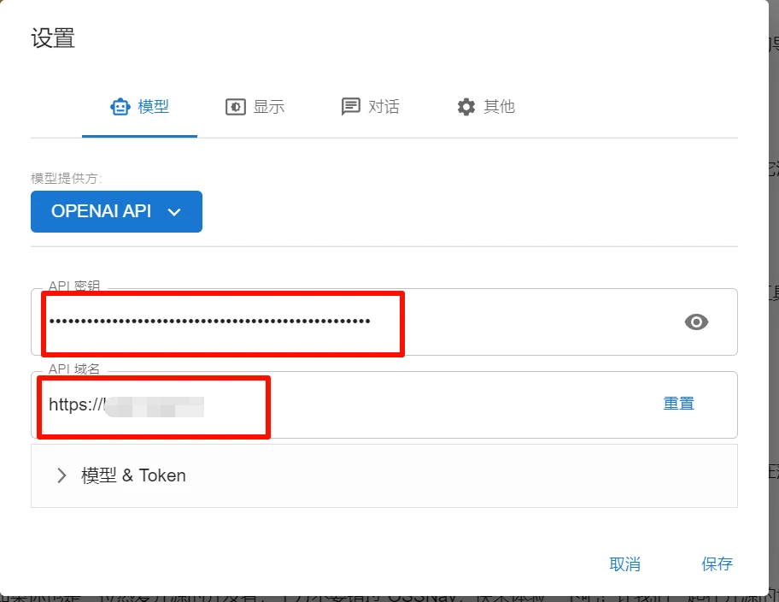Save settings with the 保存 button
Viewport: 779px width, 602px height.
click(x=717, y=564)
